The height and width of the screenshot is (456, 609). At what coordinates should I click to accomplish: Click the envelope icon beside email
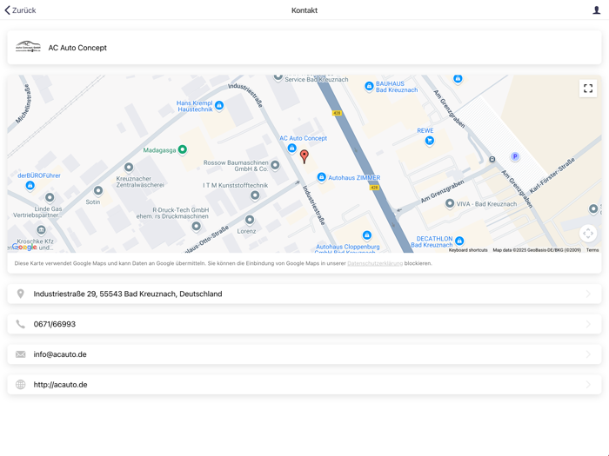pyautogui.click(x=21, y=354)
